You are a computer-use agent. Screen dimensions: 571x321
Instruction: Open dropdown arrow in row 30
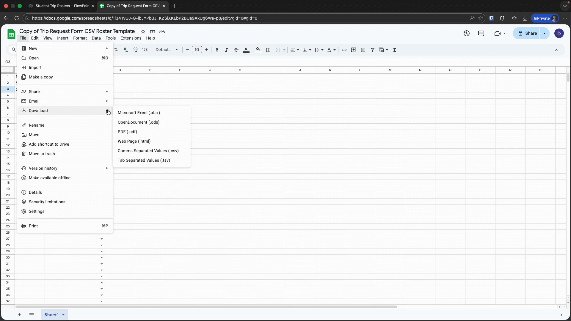pyautogui.click(x=102, y=258)
